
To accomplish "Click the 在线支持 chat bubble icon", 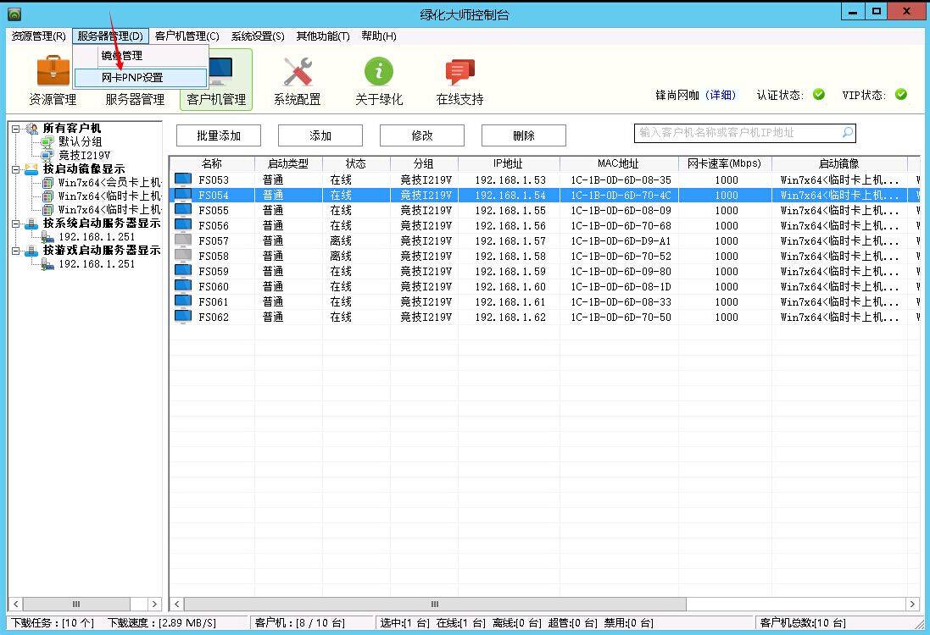I will click(x=459, y=72).
